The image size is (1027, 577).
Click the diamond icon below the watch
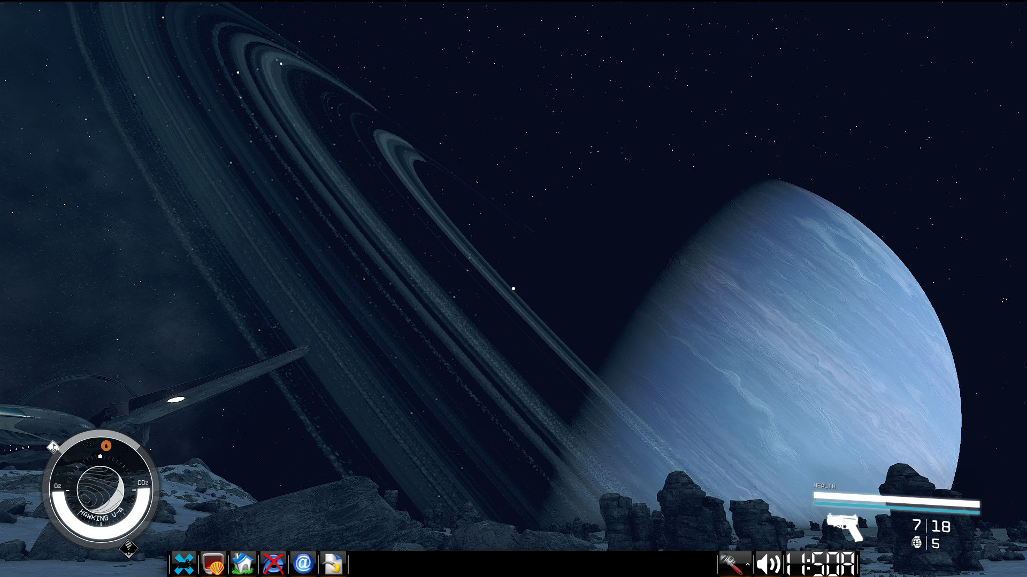[x=128, y=547]
